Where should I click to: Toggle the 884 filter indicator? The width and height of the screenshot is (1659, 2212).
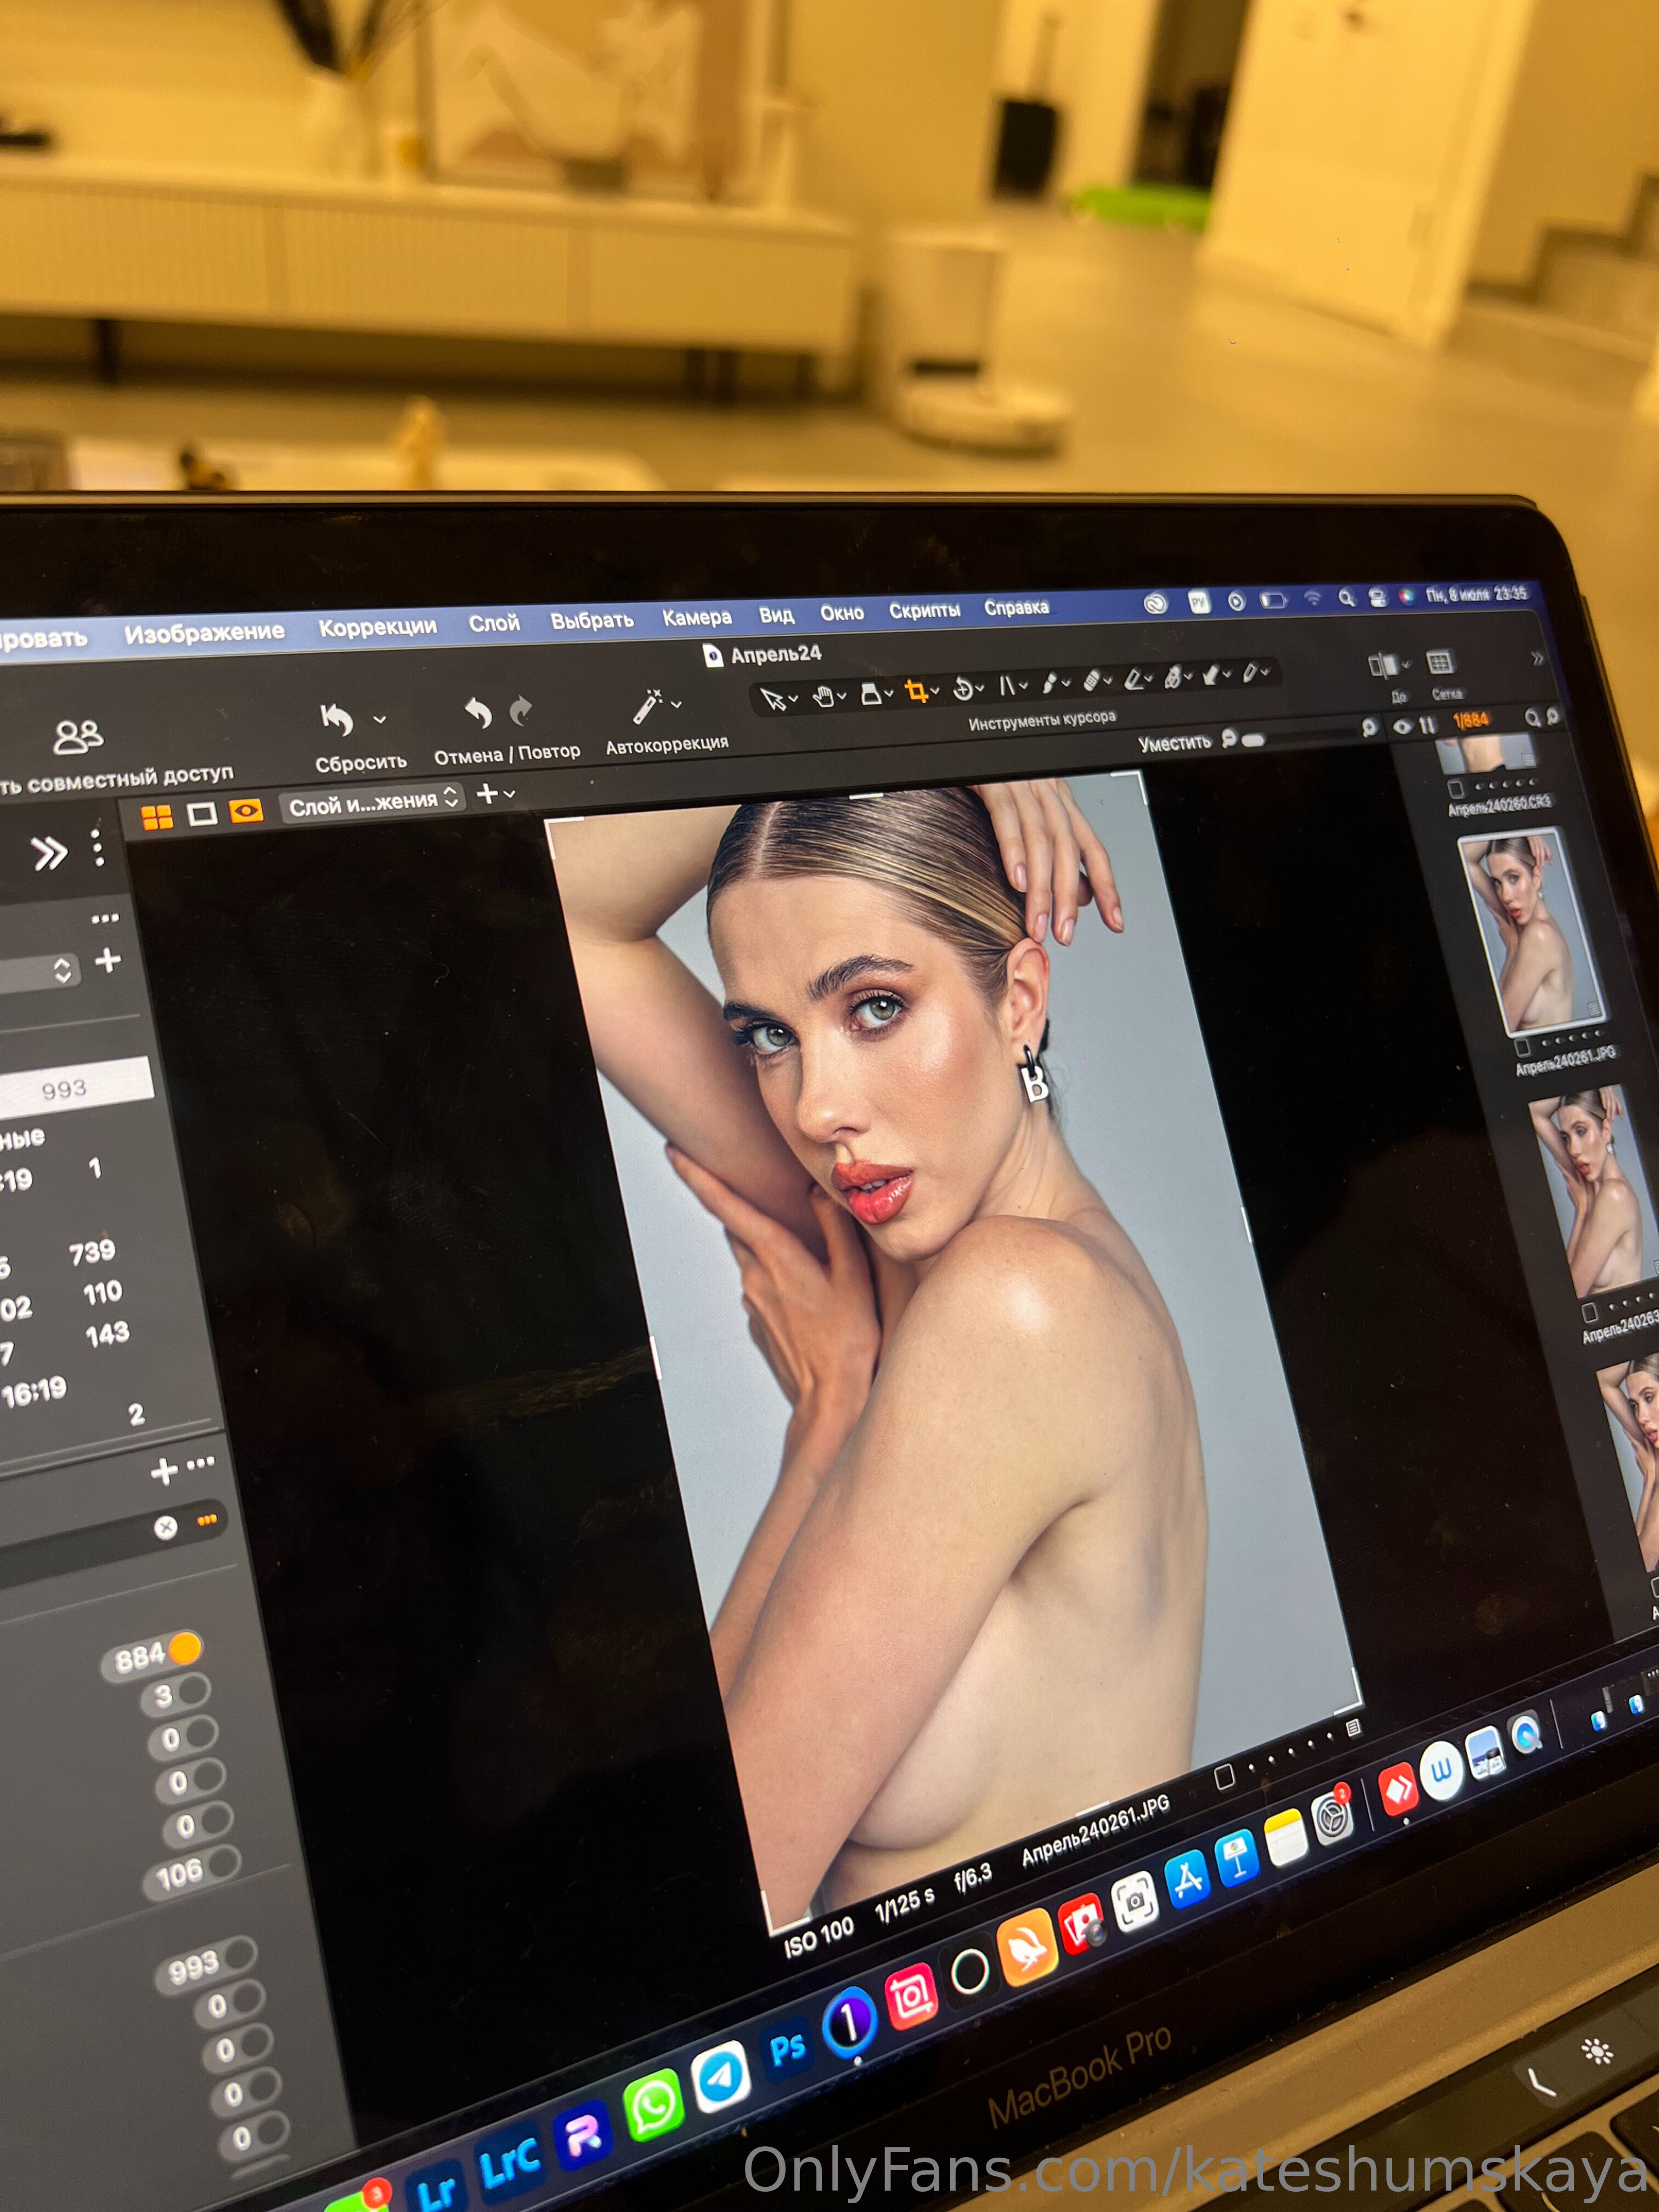coord(184,1649)
